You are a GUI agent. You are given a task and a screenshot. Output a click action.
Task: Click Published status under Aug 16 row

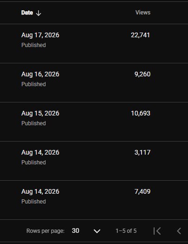[33, 84]
